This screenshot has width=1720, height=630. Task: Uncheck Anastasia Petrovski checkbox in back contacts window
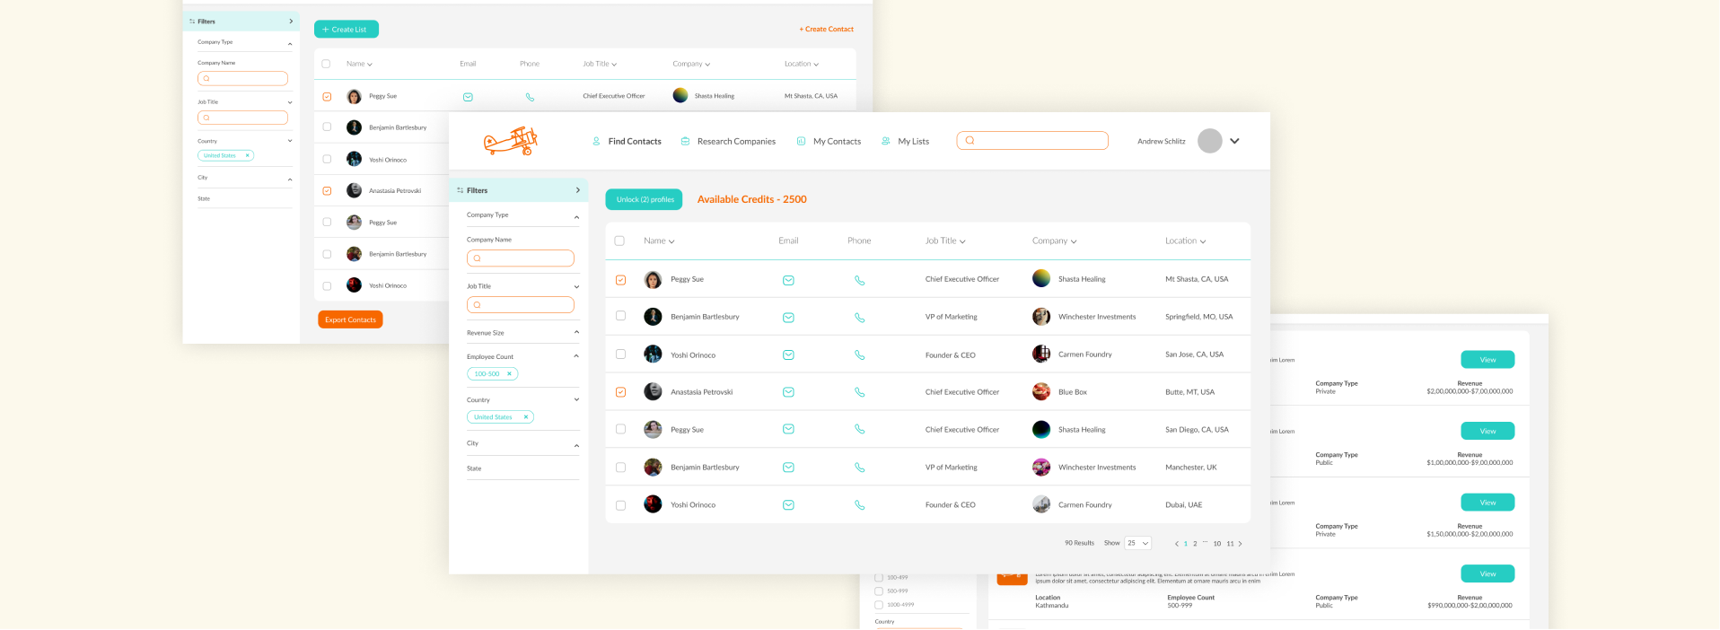(327, 191)
